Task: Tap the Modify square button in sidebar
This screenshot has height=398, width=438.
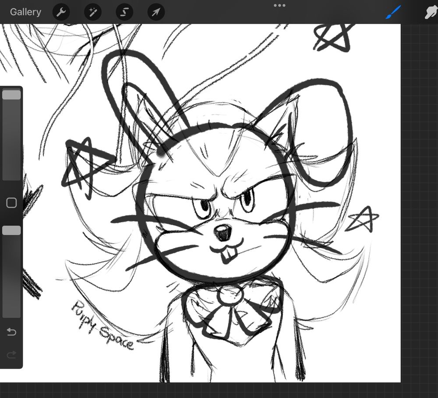Action: pyautogui.click(x=11, y=203)
